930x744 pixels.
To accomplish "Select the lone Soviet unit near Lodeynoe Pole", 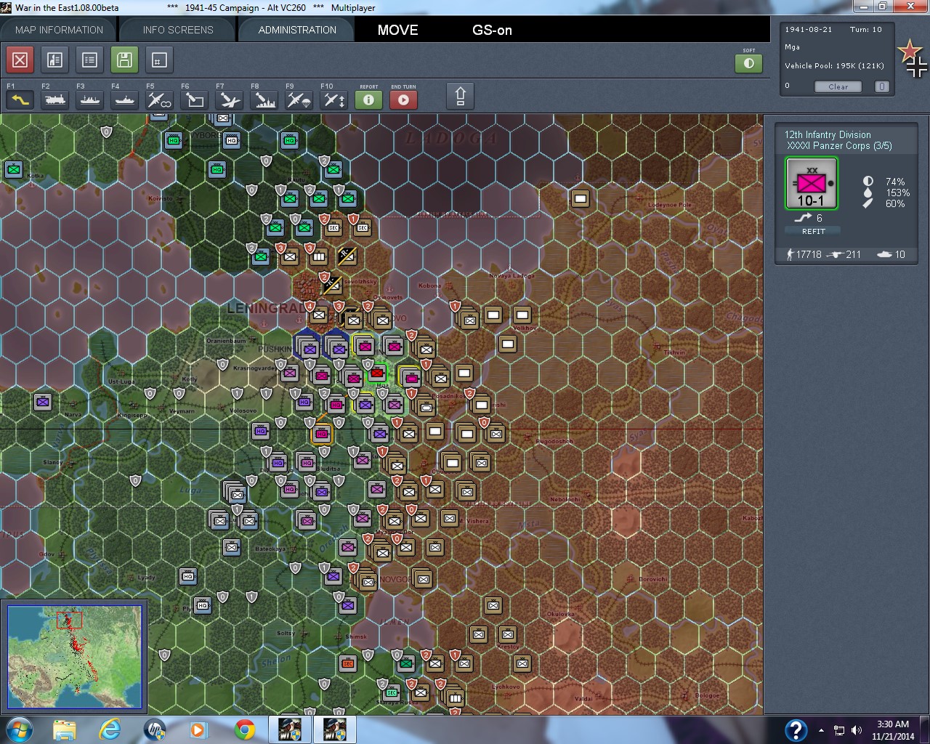I will (580, 198).
